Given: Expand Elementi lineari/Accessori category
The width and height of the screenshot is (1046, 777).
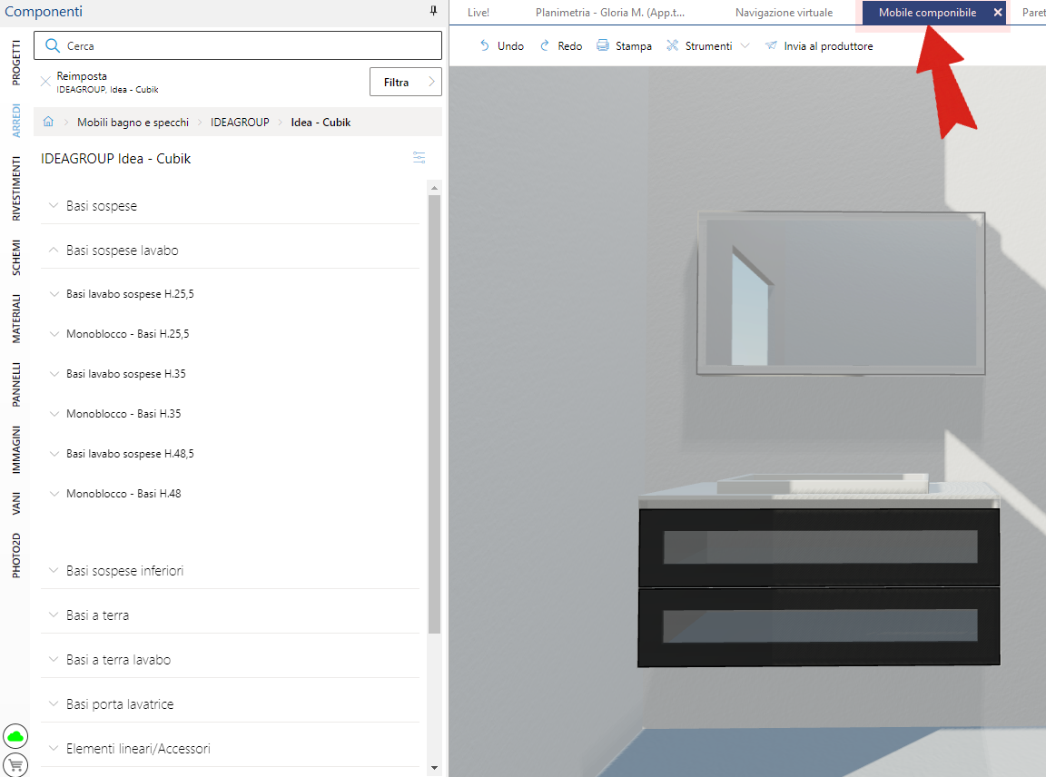Looking at the screenshot, I should tap(54, 748).
